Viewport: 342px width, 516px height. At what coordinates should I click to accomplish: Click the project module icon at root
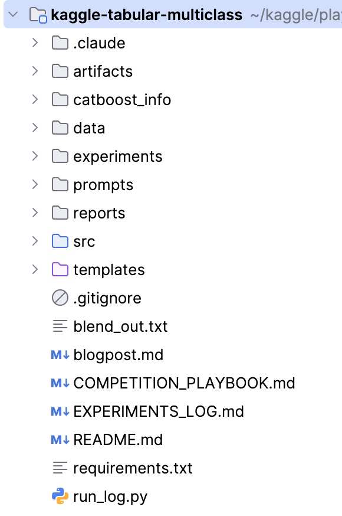click(38, 15)
